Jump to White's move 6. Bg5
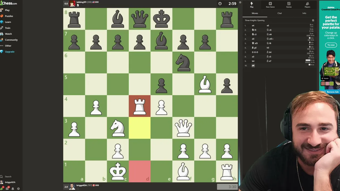Image resolution: width=340 pixels, height=191 pixels. (x=254, y=48)
